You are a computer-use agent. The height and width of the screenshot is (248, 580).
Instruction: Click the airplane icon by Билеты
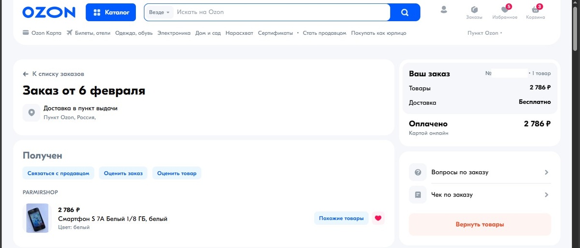click(x=70, y=33)
